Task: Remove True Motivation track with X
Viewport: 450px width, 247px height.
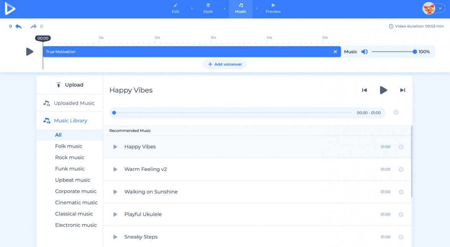Action: tap(335, 52)
